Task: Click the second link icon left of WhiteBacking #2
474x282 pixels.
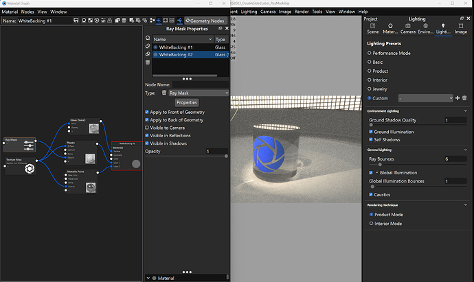Action: click(x=148, y=54)
